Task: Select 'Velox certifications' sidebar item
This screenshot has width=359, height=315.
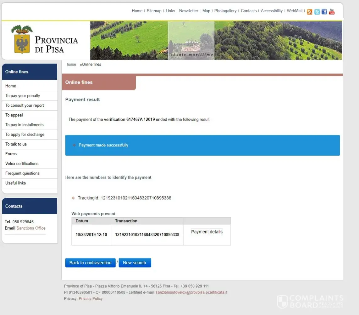Action: [x=30, y=163]
